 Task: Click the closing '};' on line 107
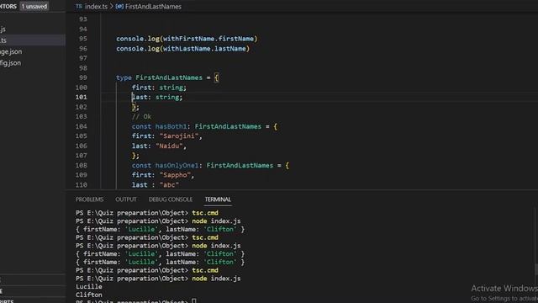(135, 156)
